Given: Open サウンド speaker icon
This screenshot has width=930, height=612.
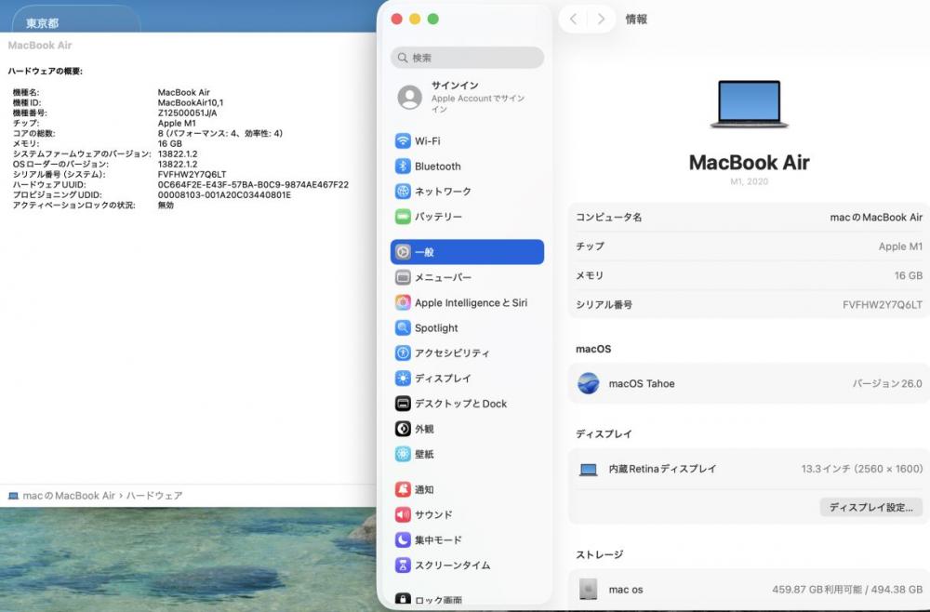Looking at the screenshot, I should pyautogui.click(x=403, y=514).
